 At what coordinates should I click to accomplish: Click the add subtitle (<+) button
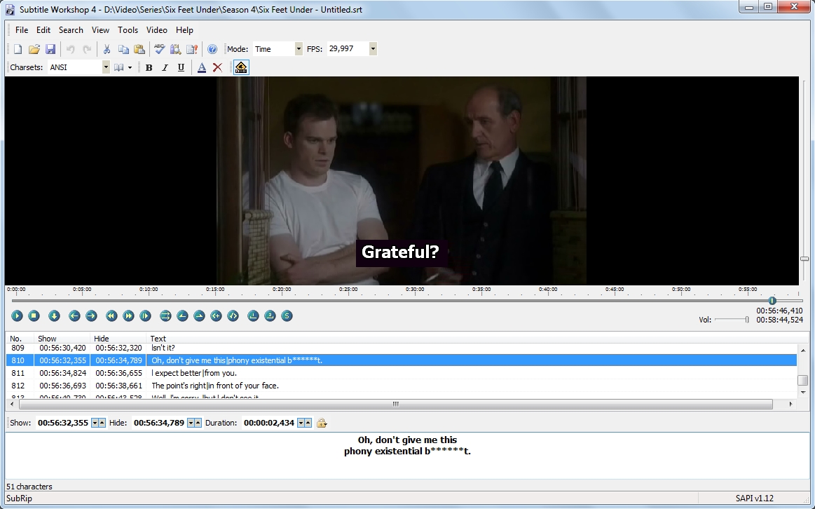click(217, 315)
